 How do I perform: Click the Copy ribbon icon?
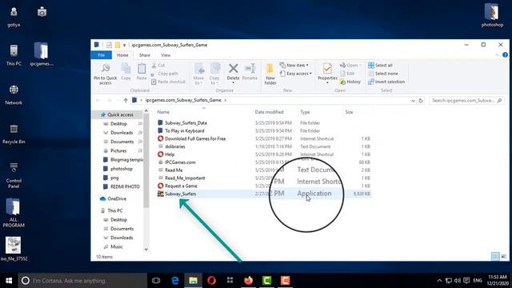click(126, 71)
